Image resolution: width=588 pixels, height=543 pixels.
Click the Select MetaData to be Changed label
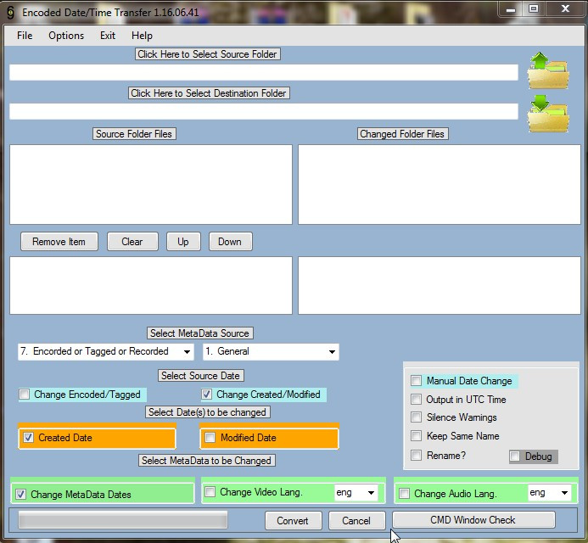click(x=207, y=460)
